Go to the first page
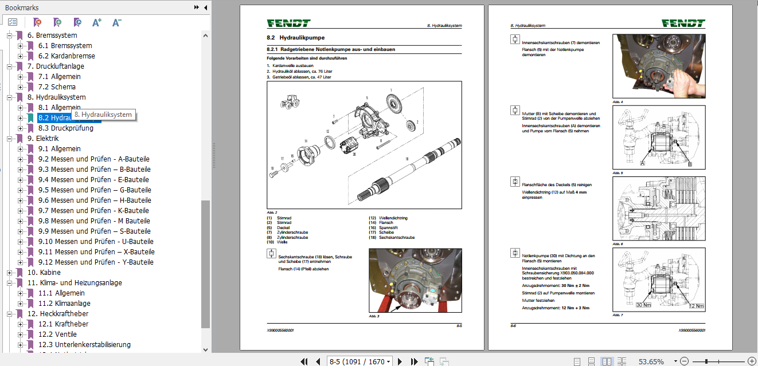The image size is (758, 366). [304, 361]
